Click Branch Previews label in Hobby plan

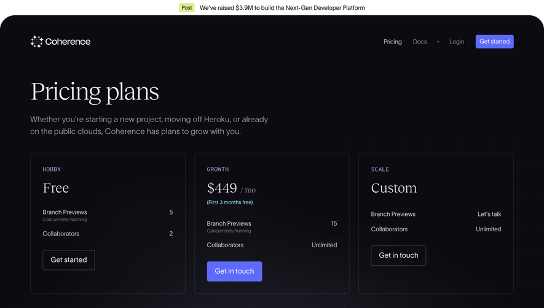point(65,212)
